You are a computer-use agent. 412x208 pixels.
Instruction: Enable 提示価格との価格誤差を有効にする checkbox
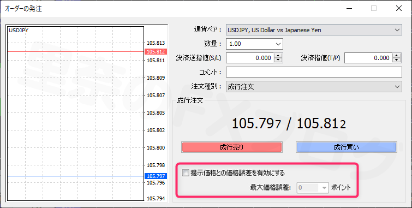[x=186, y=173]
